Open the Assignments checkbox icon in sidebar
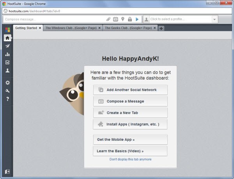The height and width of the screenshot is (179, 234). [x=7, y=62]
